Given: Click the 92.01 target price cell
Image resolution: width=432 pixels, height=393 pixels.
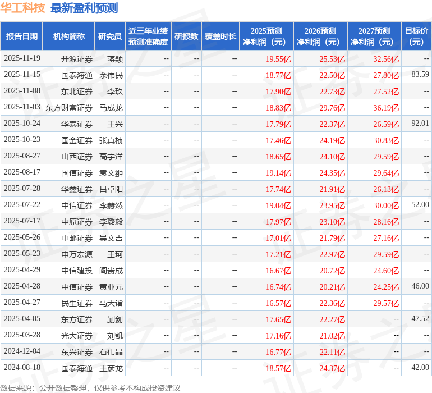Looking at the screenshot, I should (420, 124).
